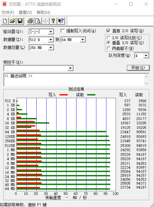Click write value 18367 for 16 KB
This screenshot has height=207, width=154.
[125, 123]
